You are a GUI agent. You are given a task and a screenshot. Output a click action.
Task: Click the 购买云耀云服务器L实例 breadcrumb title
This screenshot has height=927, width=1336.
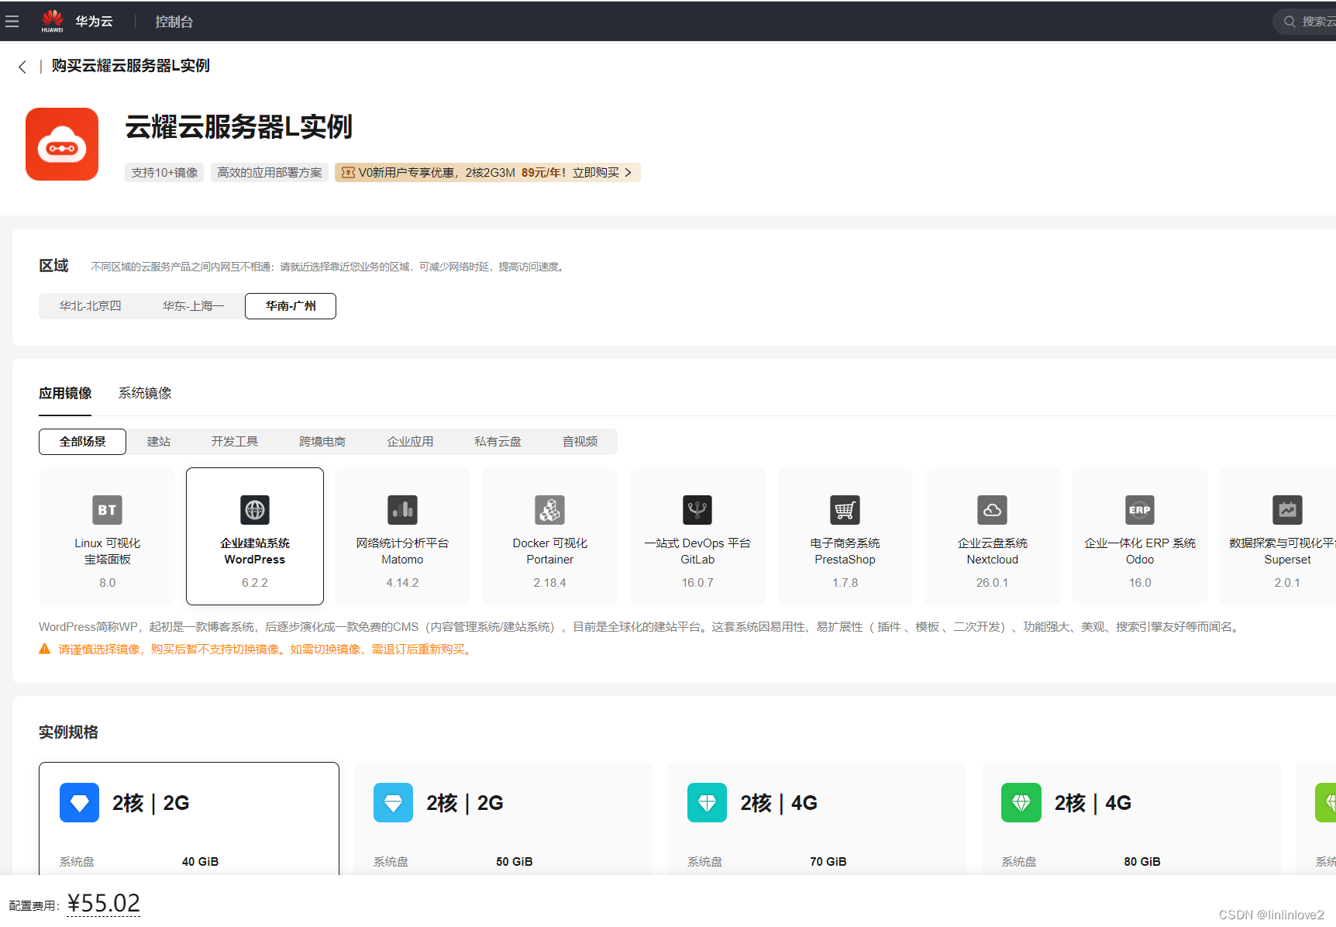click(x=130, y=66)
